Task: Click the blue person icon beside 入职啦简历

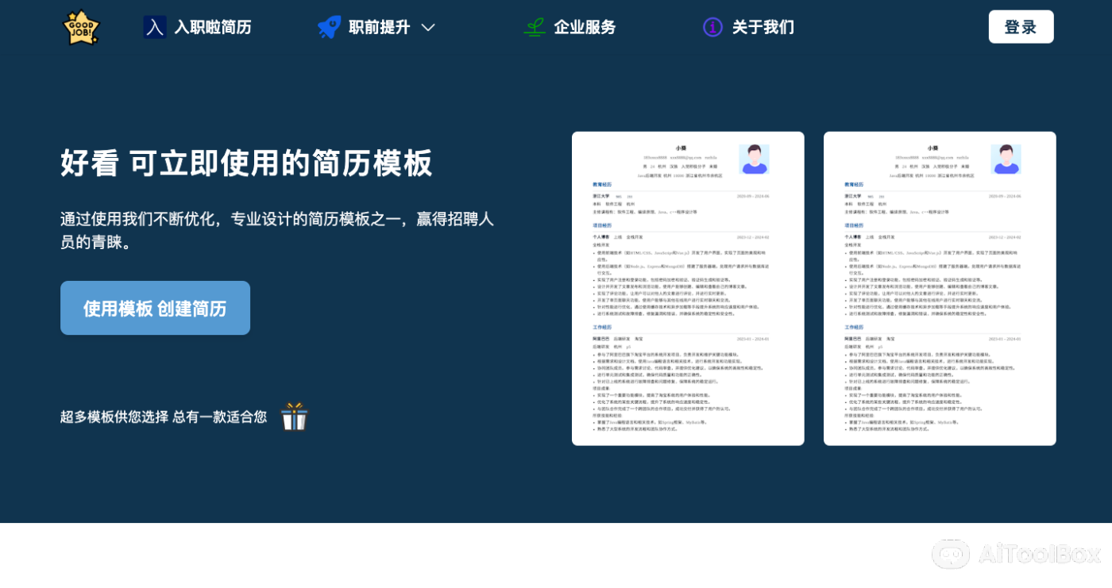Action: (x=154, y=26)
